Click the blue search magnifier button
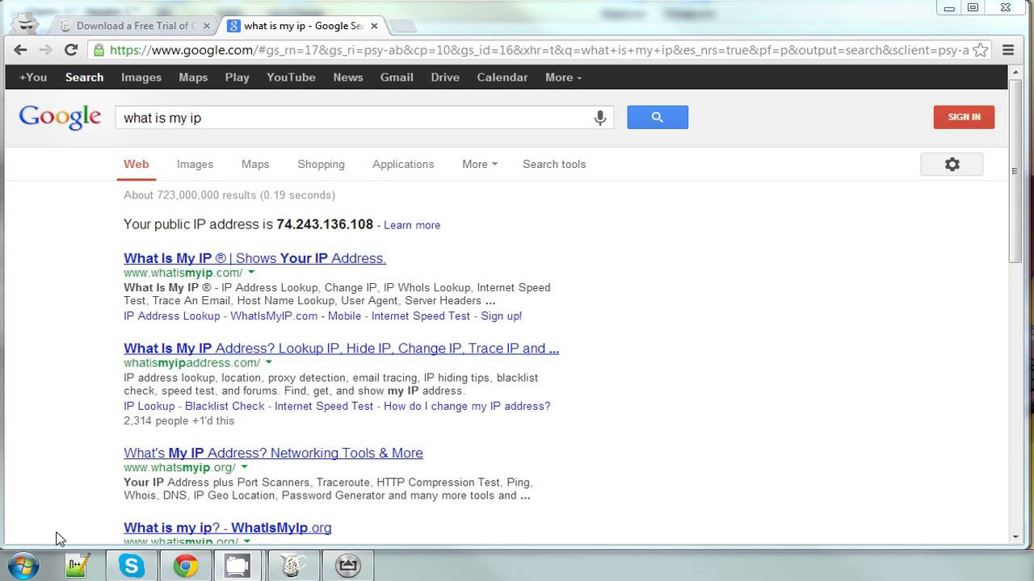 658,117
